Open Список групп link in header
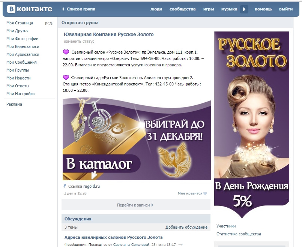Screen dimensions: 302x247 [81, 9]
